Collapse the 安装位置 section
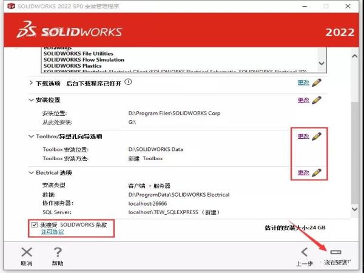The height and width of the screenshot is (273, 364). 31,100
